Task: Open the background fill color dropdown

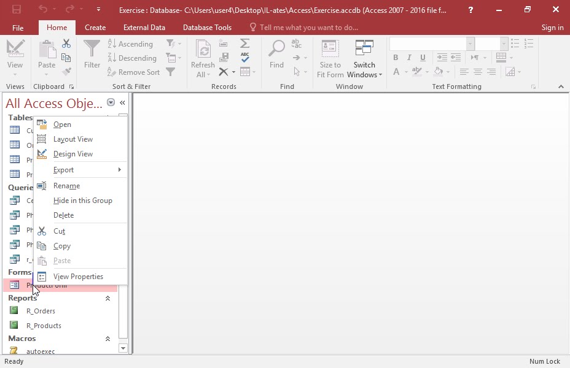Action: click(x=448, y=72)
